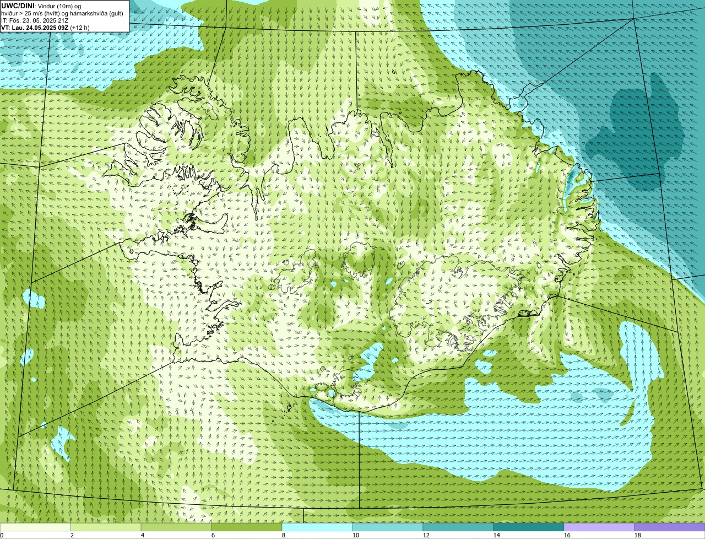The image size is (705, 539).
Task: Click the "IT: Fös. 23. 05. 2025 21Z" line
Action: (x=35, y=20)
